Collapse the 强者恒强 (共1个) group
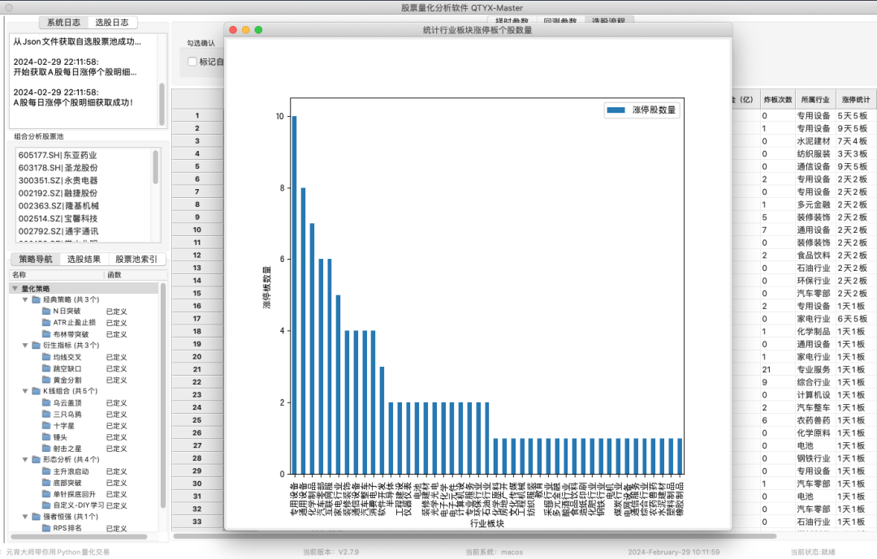 click(x=25, y=517)
